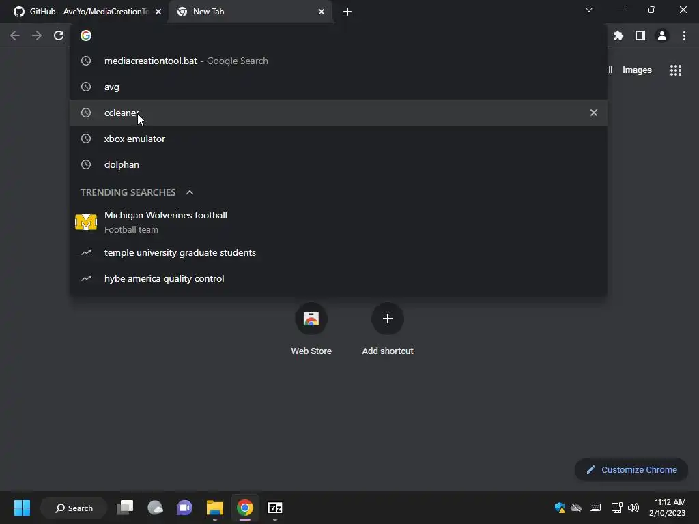Select mediacreationtool.bat search suggestion

339,61
